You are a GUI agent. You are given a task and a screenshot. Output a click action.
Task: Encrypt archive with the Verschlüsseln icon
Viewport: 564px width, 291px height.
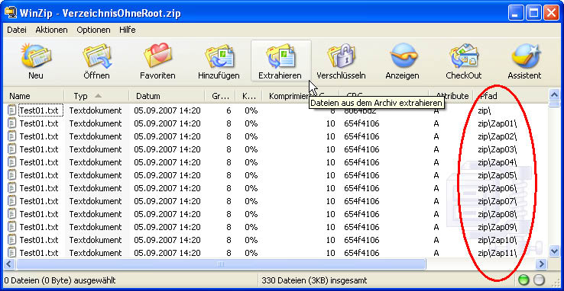point(341,56)
